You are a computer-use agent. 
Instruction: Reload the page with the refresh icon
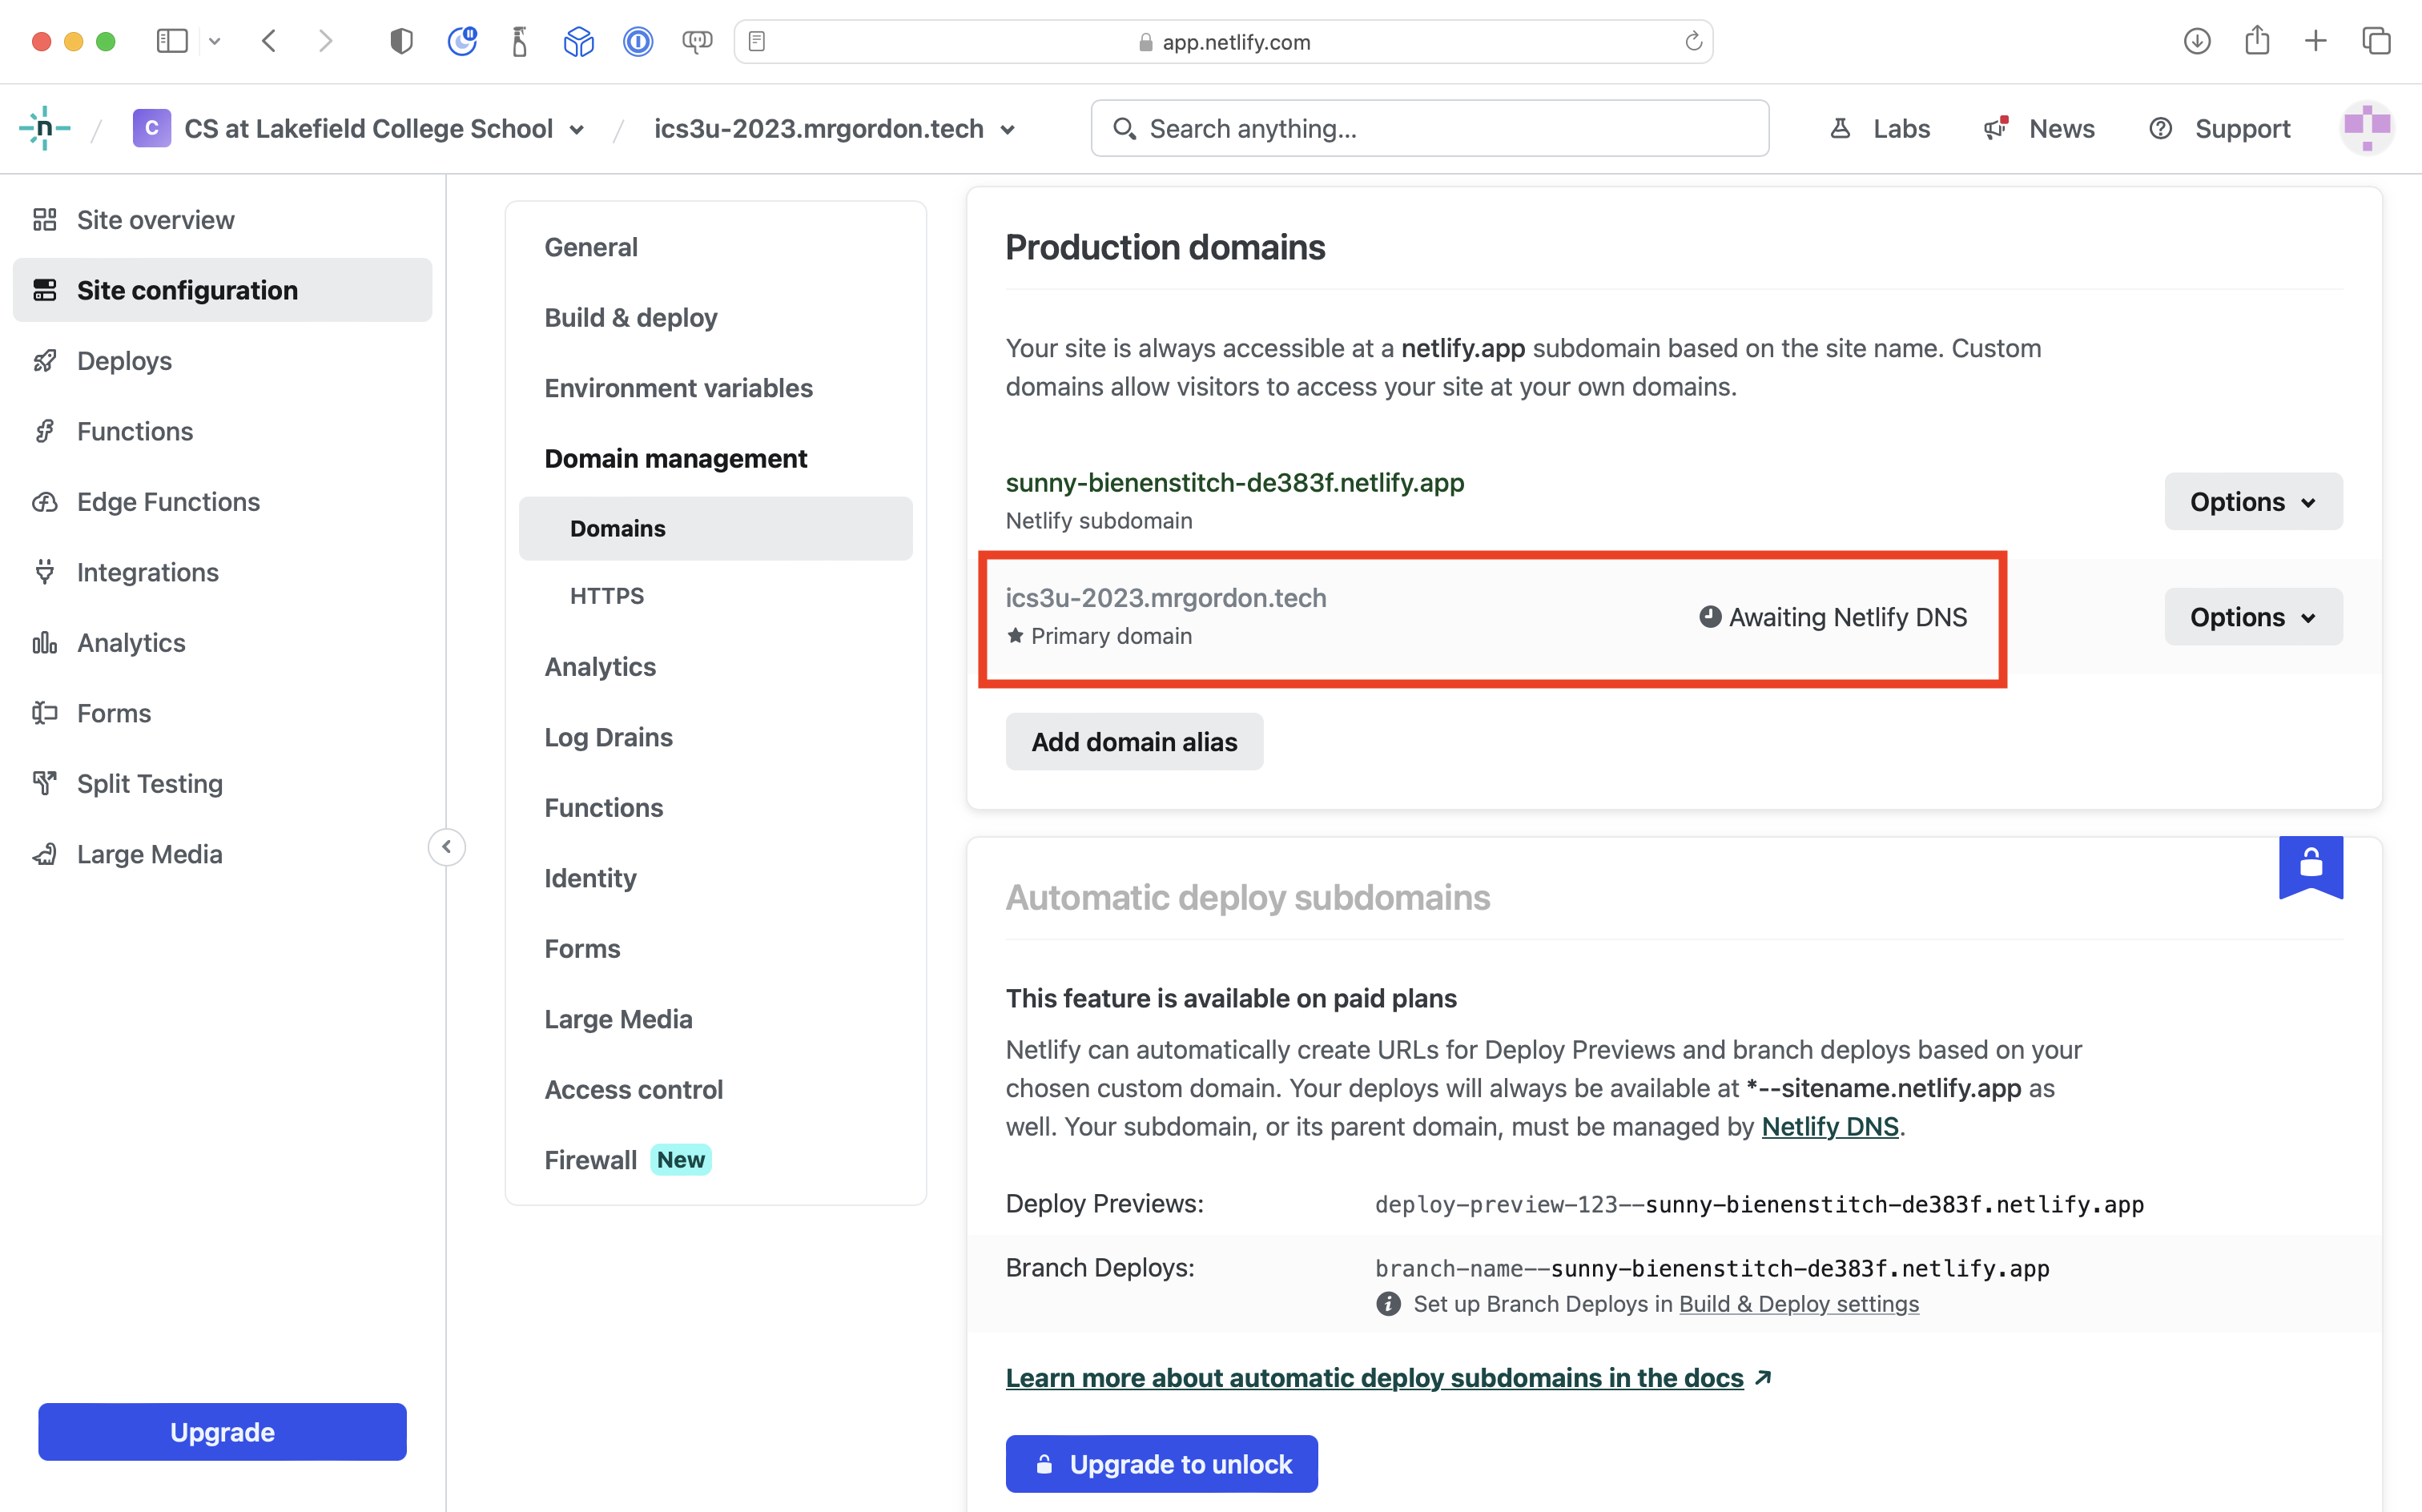(x=1693, y=41)
